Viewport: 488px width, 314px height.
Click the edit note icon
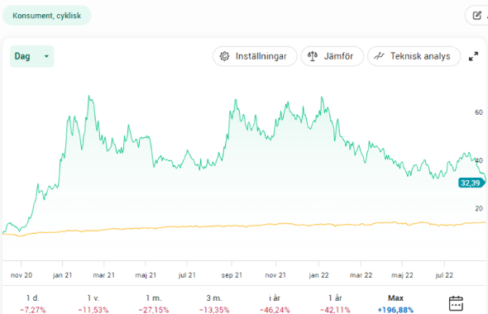(476, 16)
